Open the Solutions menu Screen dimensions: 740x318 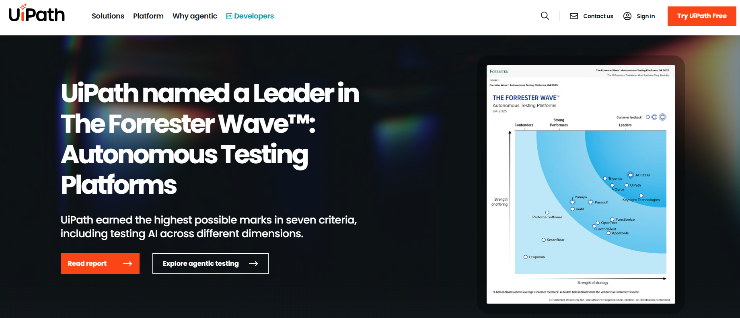pos(108,16)
